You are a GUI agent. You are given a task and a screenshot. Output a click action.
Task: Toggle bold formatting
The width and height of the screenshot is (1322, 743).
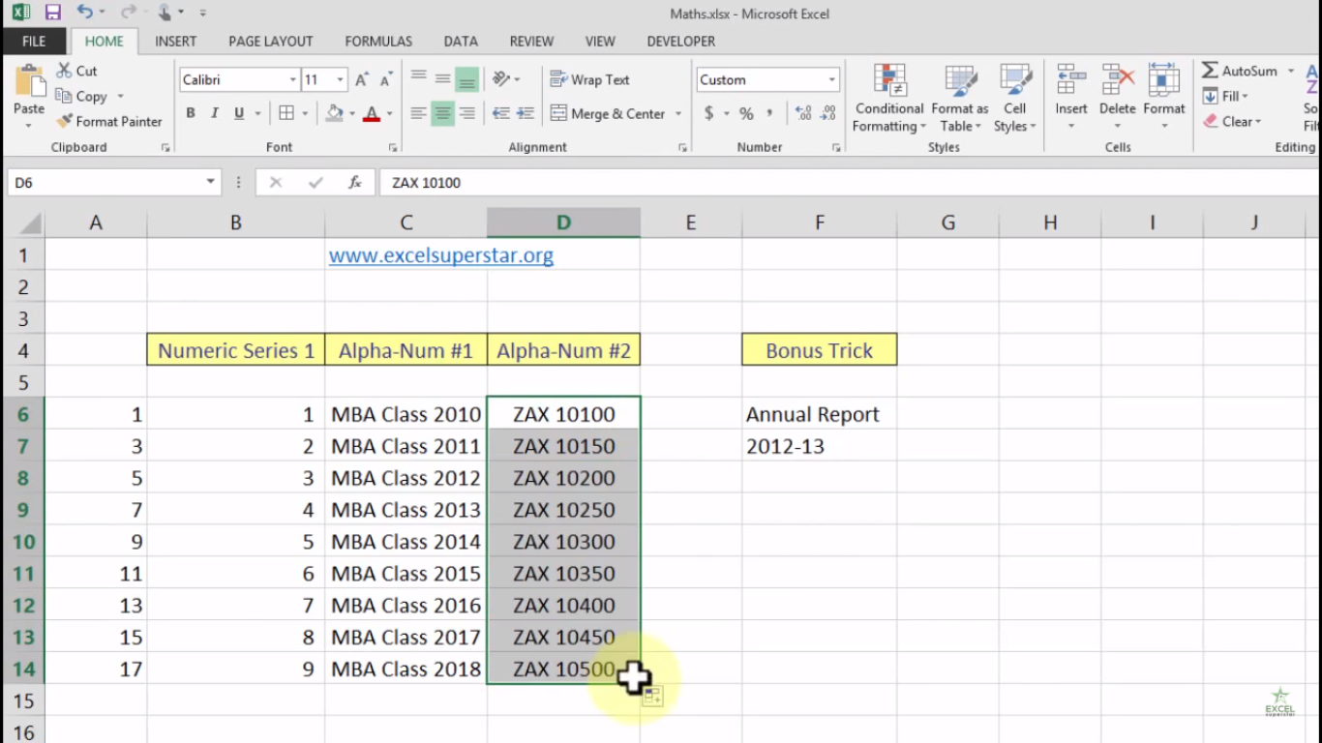[x=190, y=112]
